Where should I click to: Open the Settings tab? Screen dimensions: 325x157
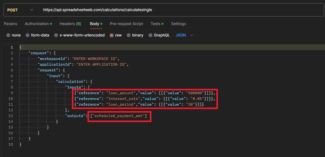tap(178, 24)
